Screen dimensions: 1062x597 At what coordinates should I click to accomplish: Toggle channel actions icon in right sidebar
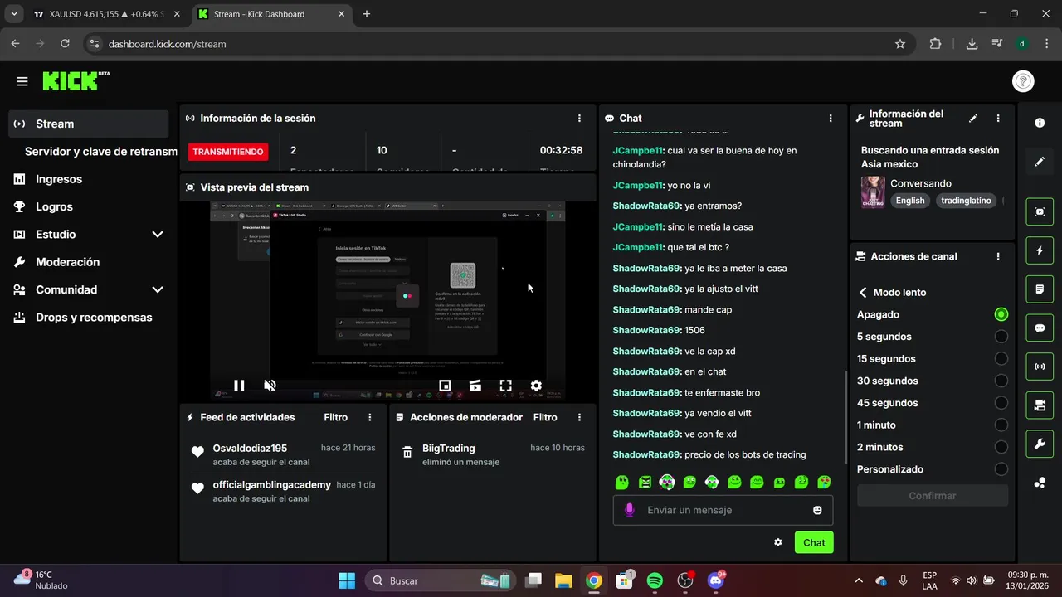(1040, 405)
